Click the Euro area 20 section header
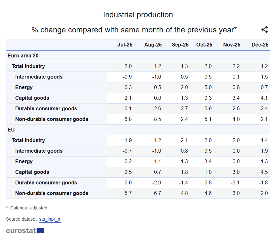This screenshot has width=277, height=237. pos(23,55)
